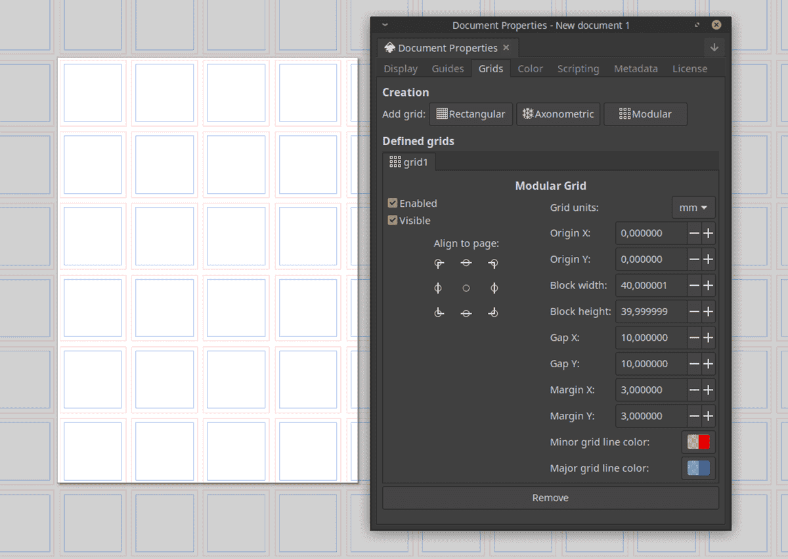Remove the selected grid
The height and width of the screenshot is (559, 788).
pos(550,498)
